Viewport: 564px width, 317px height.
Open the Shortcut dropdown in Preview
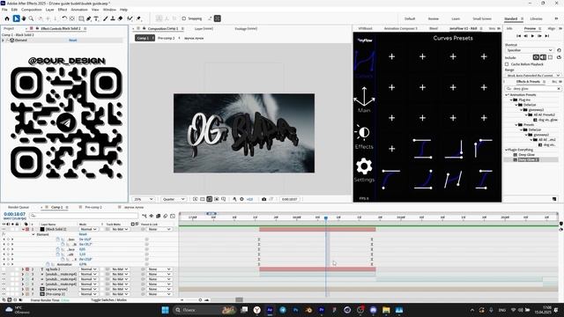coord(529,50)
